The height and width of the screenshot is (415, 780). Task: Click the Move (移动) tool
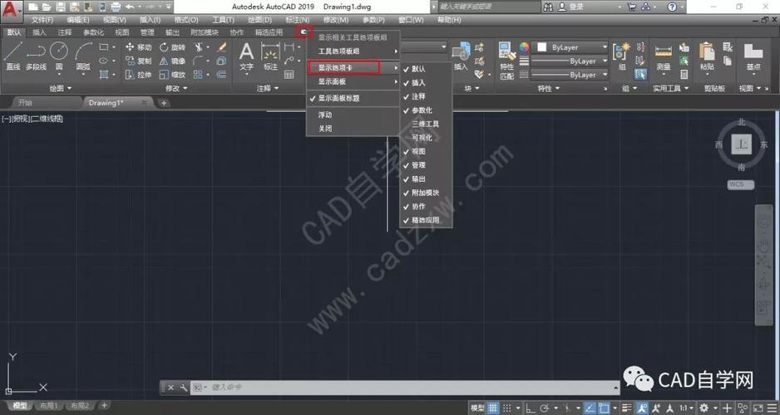[138, 47]
